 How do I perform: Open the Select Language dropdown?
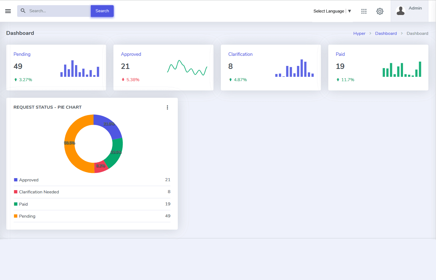pyautogui.click(x=332, y=11)
